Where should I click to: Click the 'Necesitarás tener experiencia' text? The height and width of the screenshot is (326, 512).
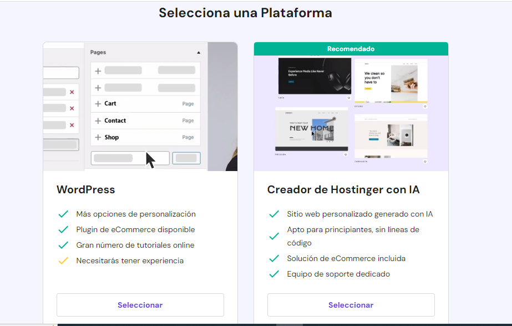[130, 260]
